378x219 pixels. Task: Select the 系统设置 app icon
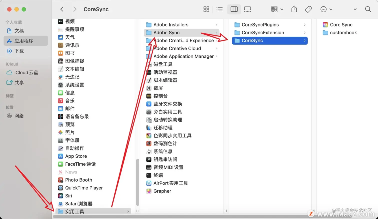(x=60, y=85)
